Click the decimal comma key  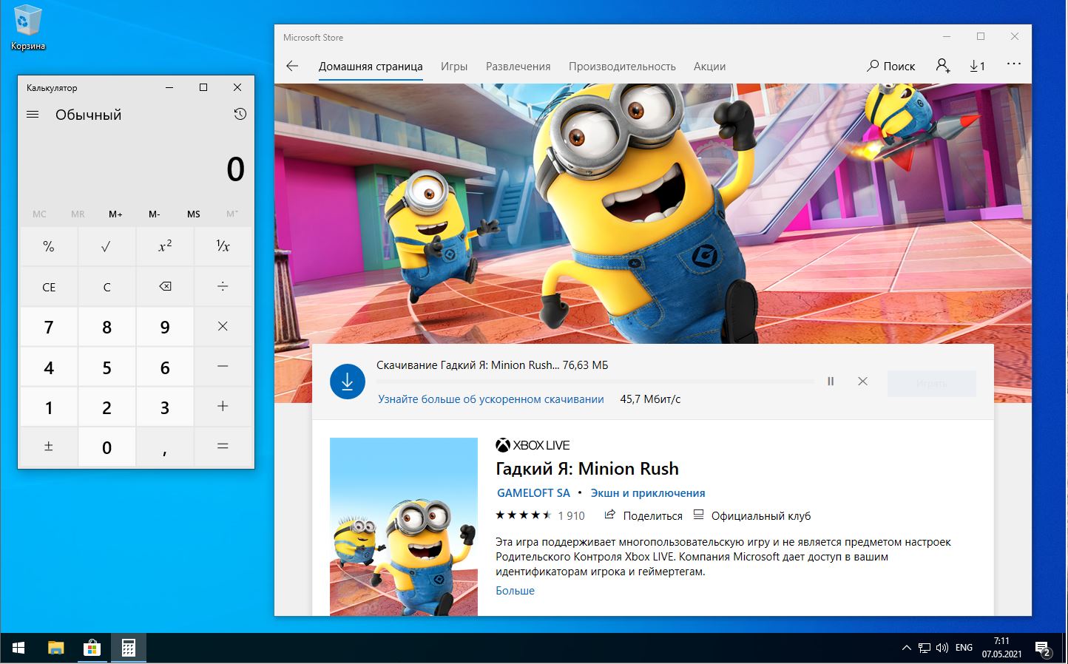coord(165,447)
